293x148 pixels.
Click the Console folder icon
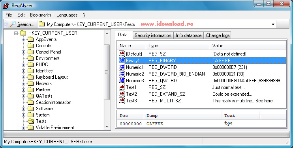pyautogui.click(x=31, y=46)
